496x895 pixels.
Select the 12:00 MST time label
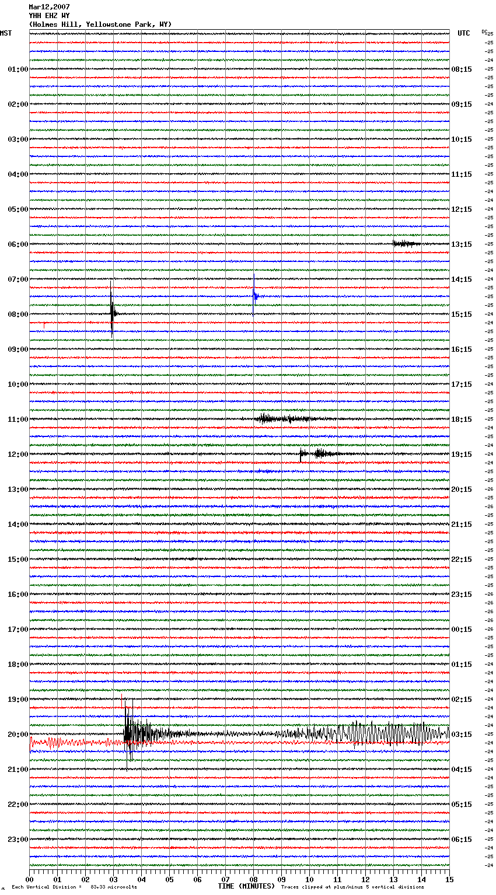tap(18, 455)
